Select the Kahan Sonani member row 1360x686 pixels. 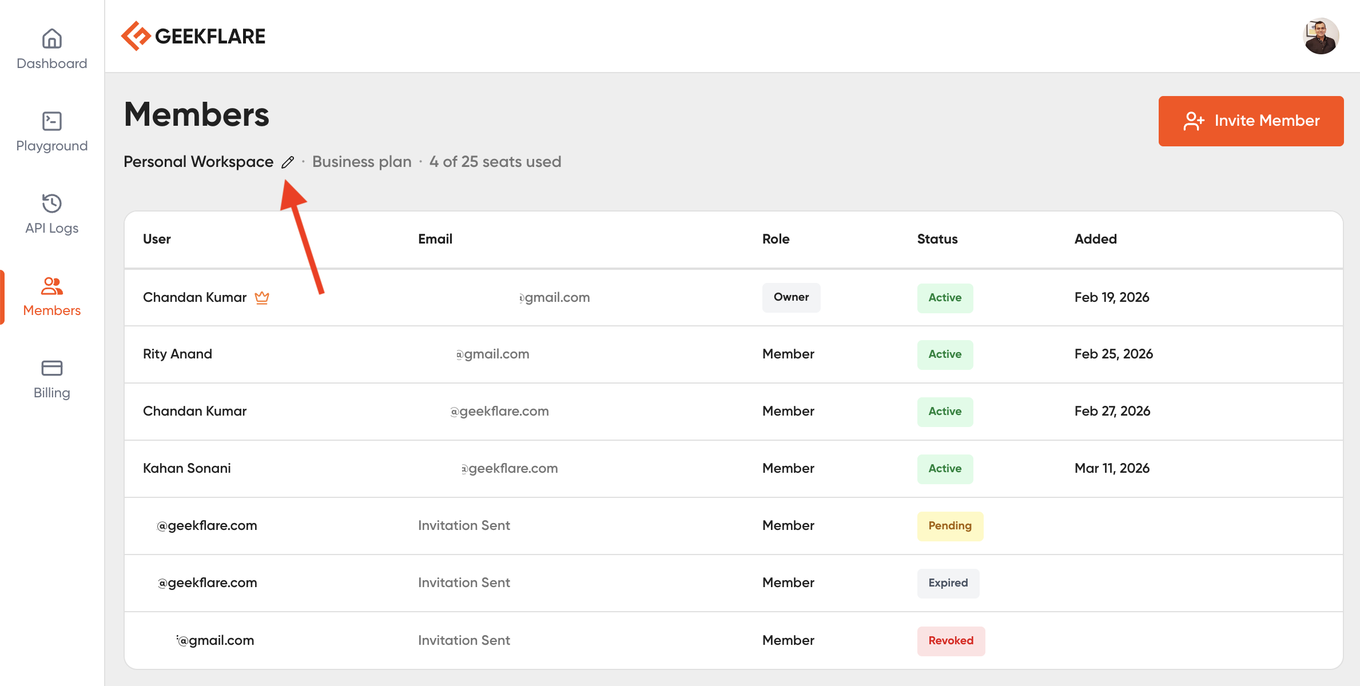[187, 469]
